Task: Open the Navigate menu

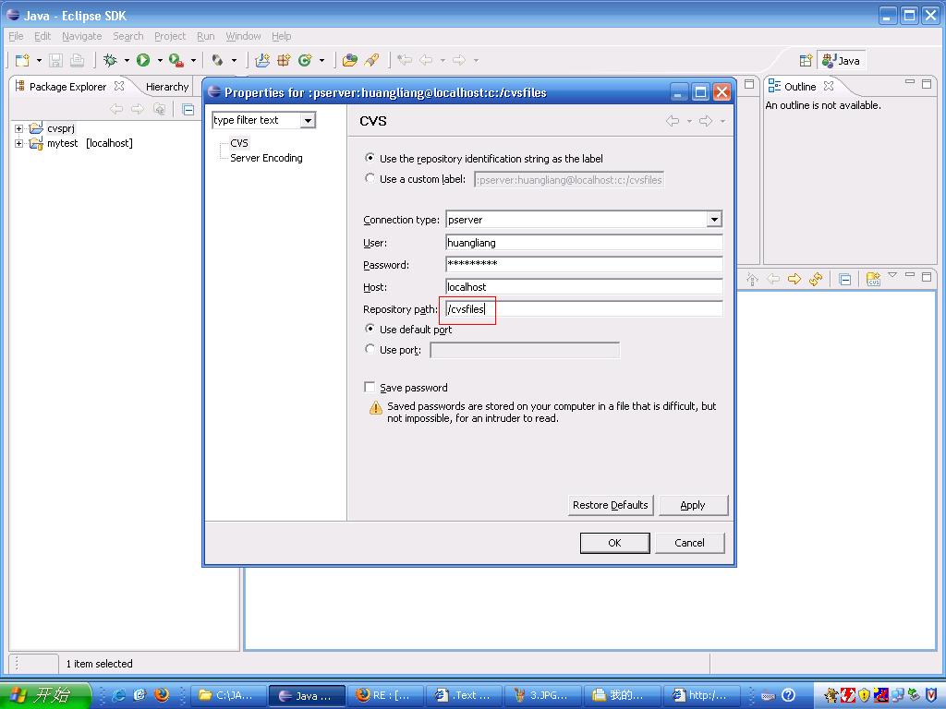Action: [81, 36]
